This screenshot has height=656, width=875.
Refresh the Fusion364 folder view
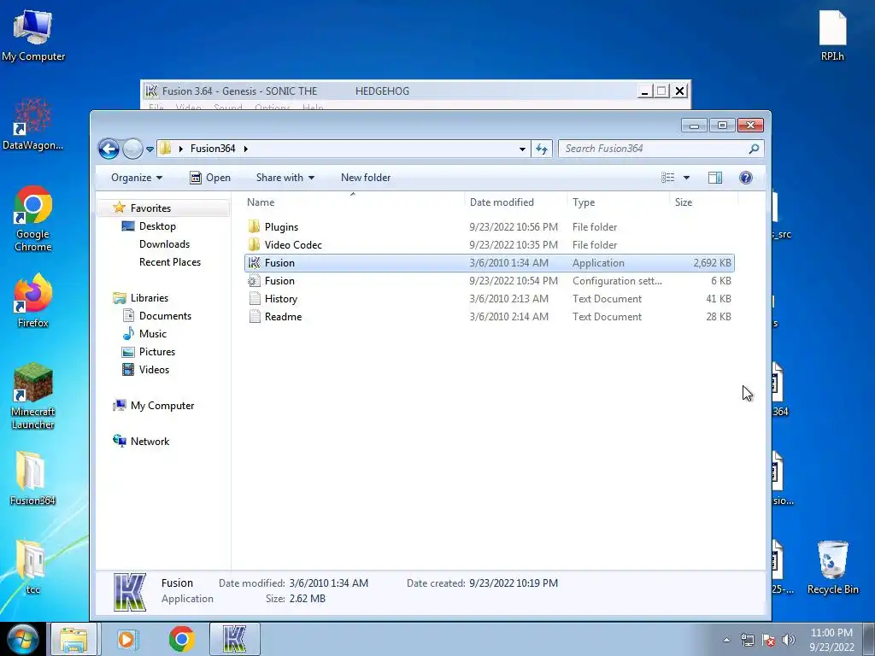541,149
